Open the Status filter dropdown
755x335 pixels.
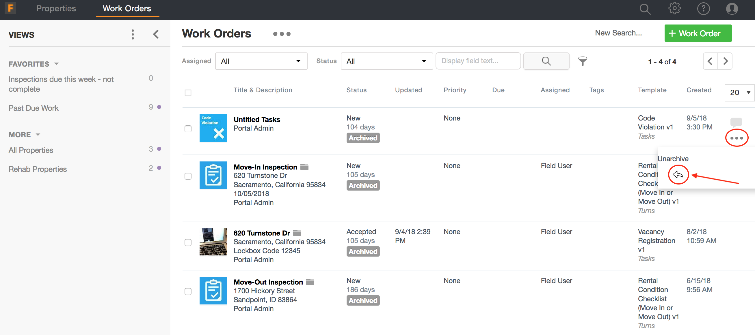pyautogui.click(x=386, y=61)
